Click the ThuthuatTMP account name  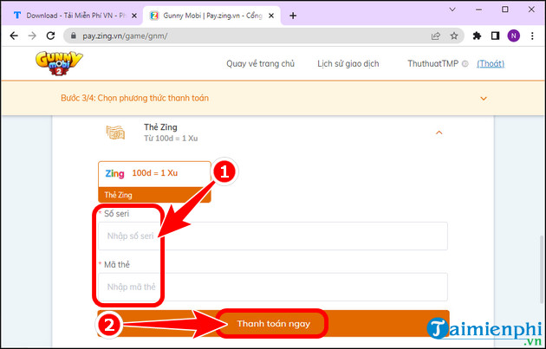[x=432, y=64]
